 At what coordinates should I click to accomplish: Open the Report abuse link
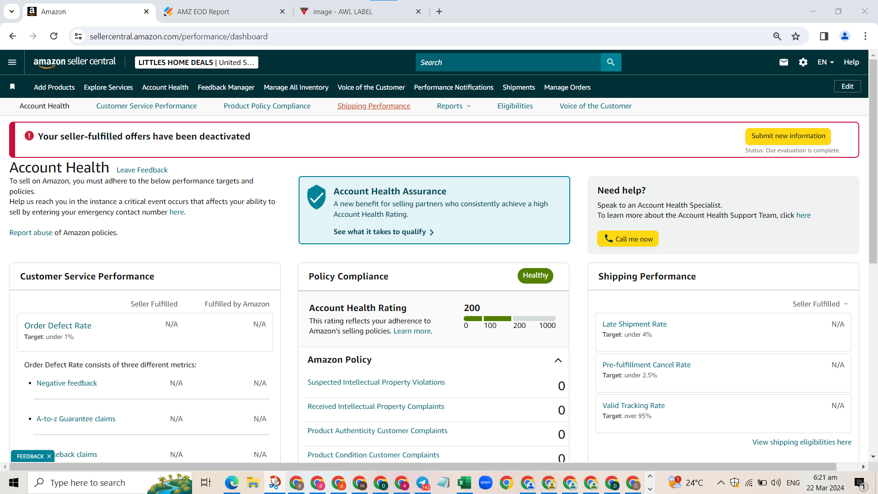tap(31, 233)
